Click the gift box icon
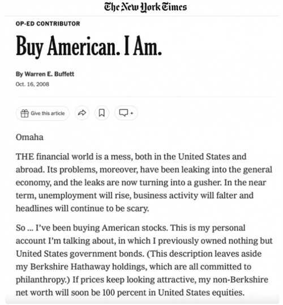Image resolution: width=283 pixels, height=305 pixels. 25,113
